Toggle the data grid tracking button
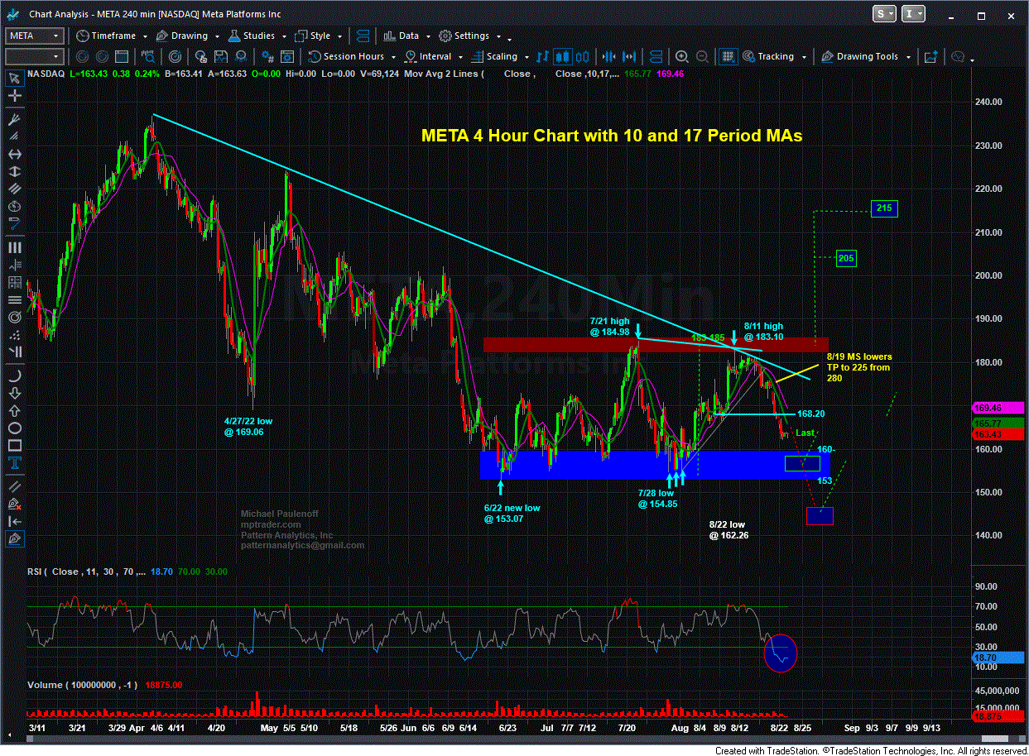 click(728, 56)
